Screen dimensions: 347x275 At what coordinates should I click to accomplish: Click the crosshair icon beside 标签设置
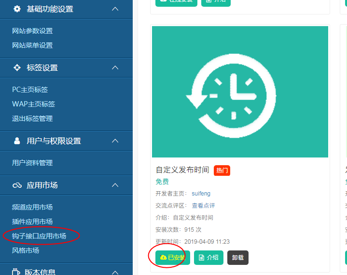[17, 67]
